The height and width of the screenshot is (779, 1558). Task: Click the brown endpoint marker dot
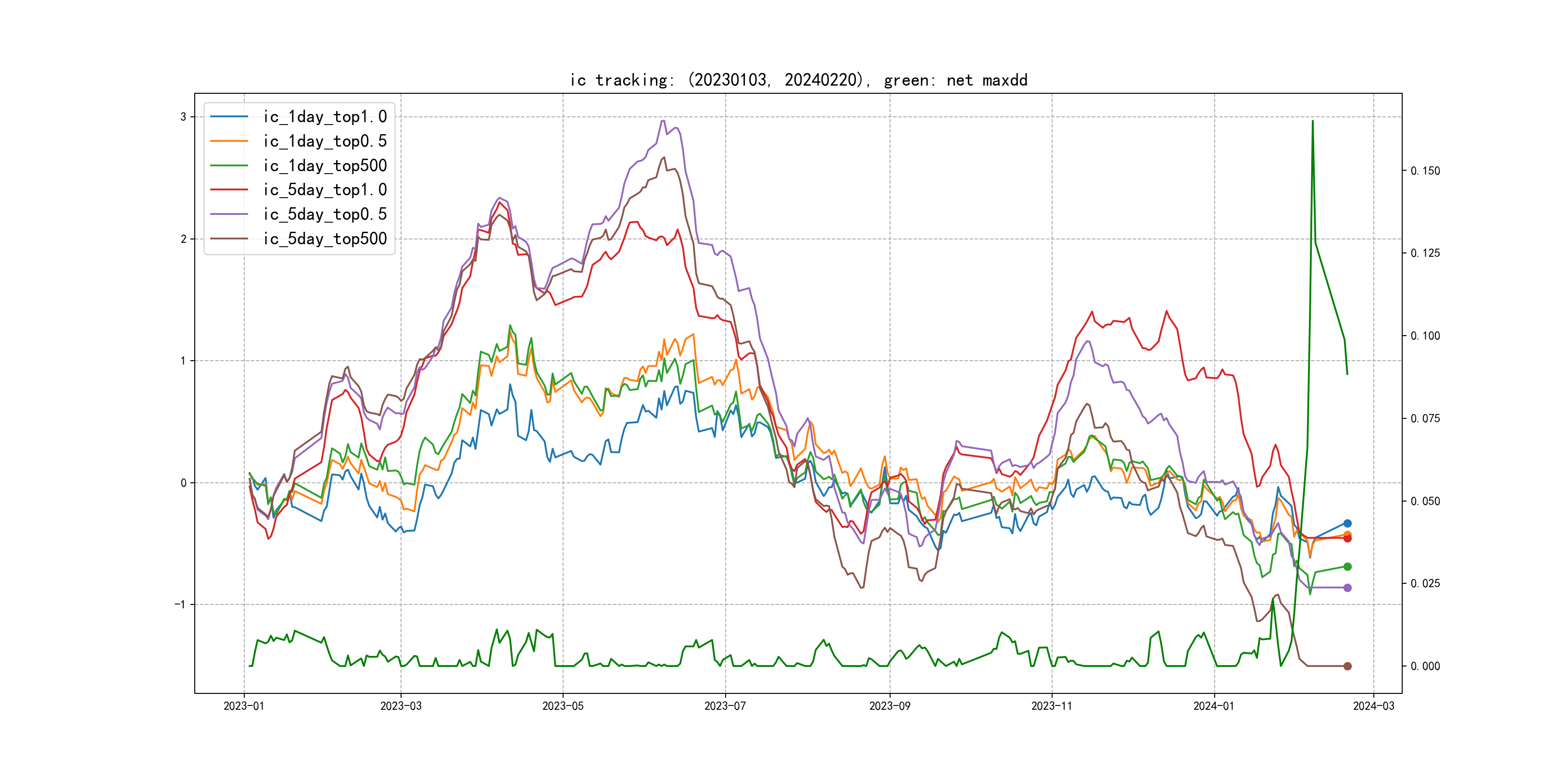coord(1347,666)
